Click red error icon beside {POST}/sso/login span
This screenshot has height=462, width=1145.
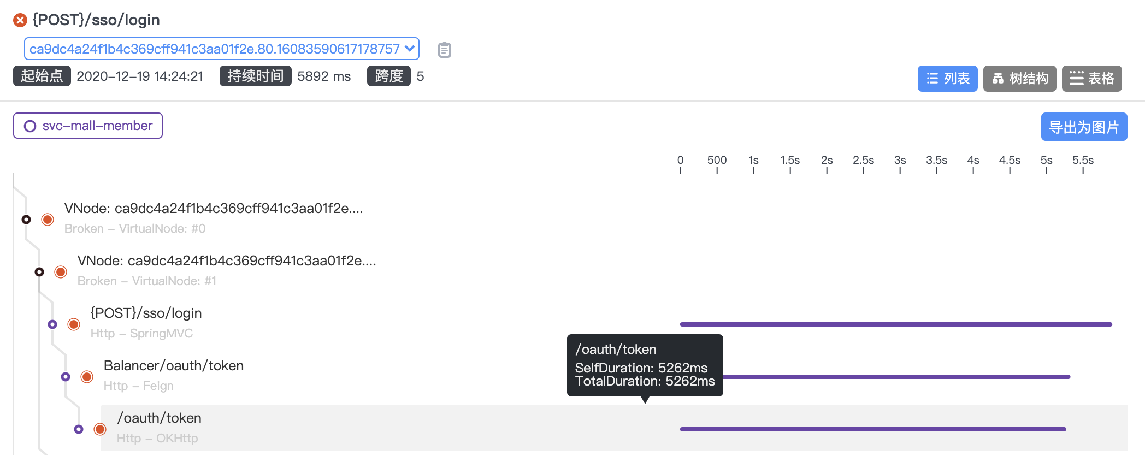pos(74,324)
